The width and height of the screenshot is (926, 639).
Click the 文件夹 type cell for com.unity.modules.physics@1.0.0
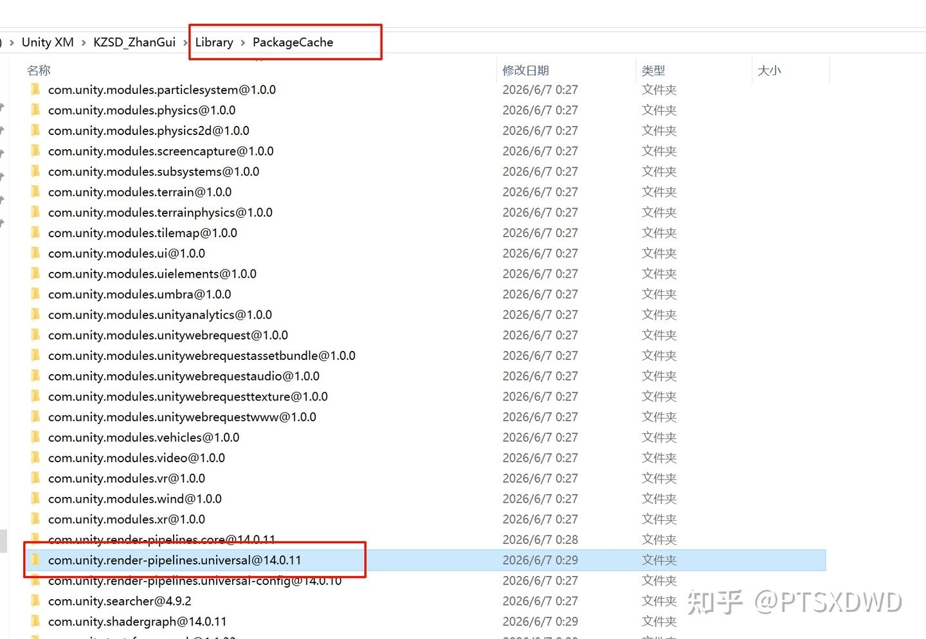659,111
